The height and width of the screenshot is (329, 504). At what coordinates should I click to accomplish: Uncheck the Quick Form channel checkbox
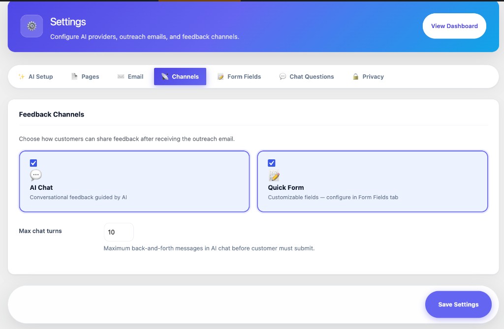[272, 163]
